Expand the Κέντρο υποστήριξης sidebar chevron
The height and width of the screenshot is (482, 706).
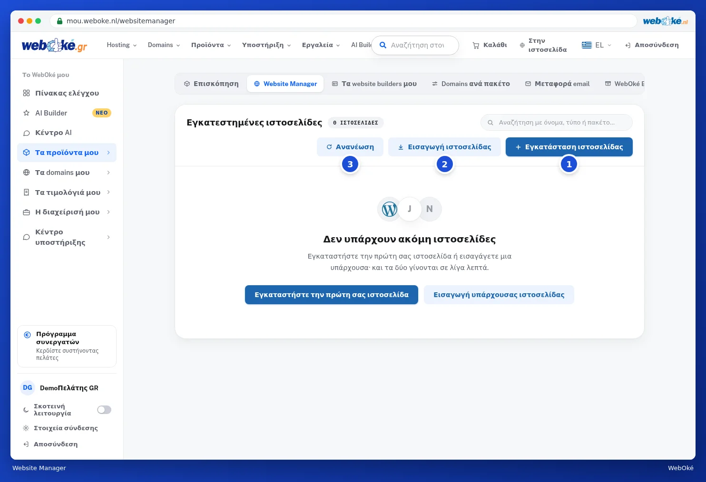108,237
